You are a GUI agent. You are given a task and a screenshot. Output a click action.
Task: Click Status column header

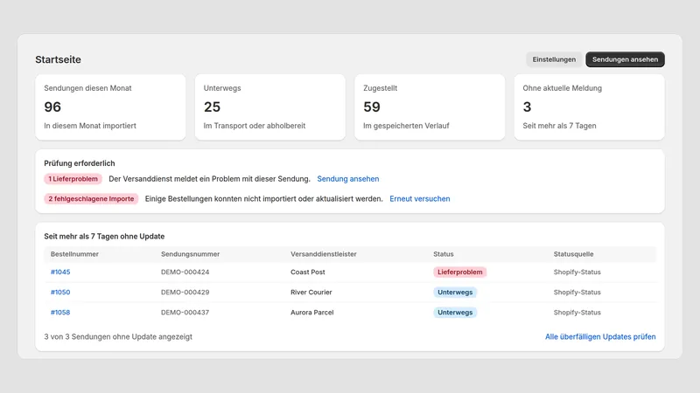[x=444, y=254]
